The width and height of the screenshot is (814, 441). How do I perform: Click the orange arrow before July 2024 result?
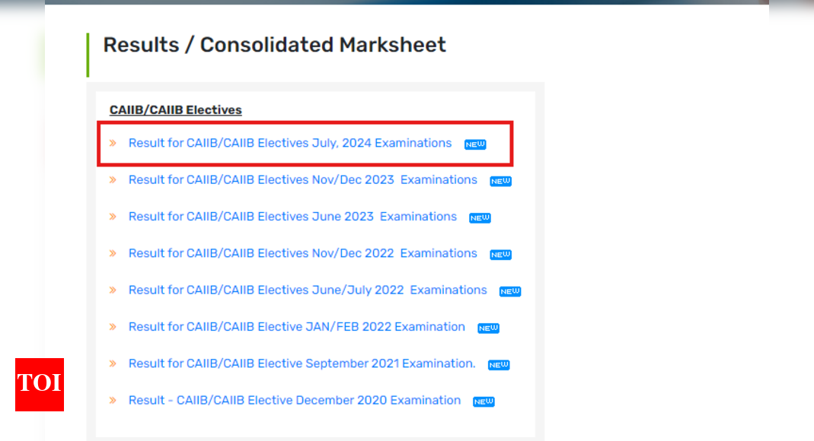(113, 143)
